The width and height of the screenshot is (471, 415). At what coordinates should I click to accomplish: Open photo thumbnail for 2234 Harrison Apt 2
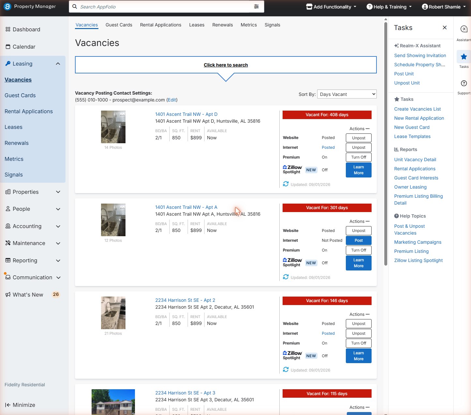click(x=113, y=313)
